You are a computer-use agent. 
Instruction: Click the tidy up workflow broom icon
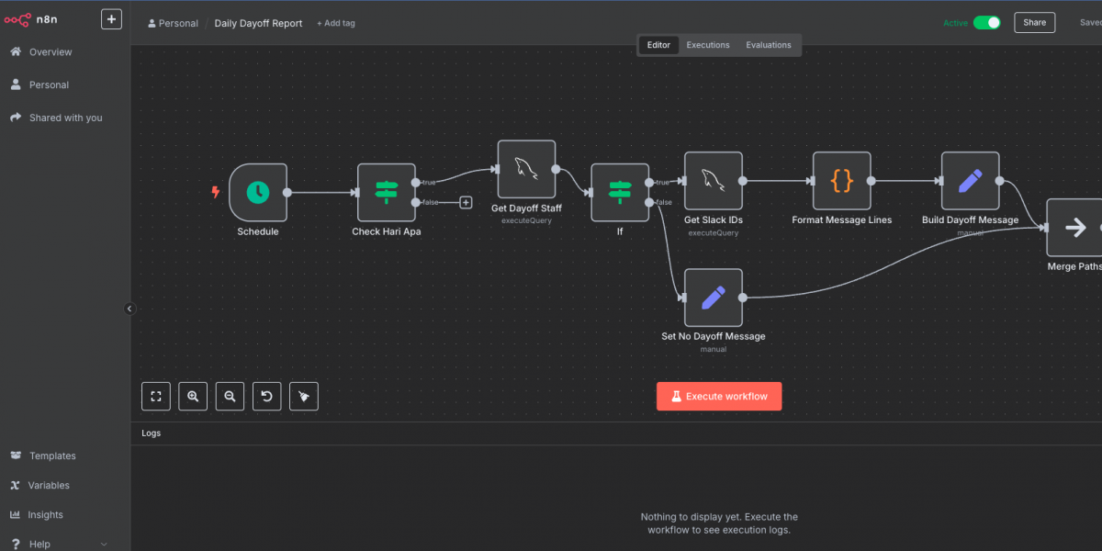(x=304, y=396)
